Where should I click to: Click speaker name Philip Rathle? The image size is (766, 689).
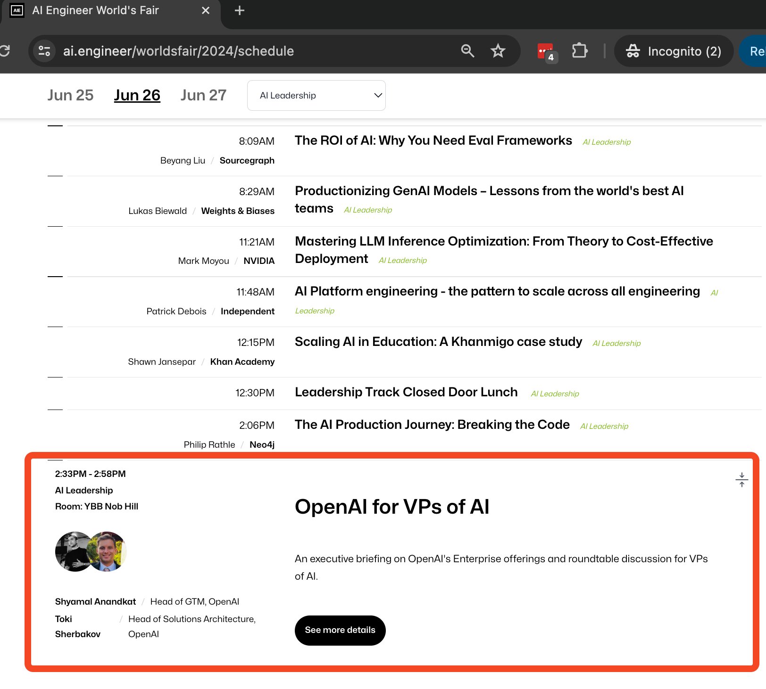tap(209, 444)
